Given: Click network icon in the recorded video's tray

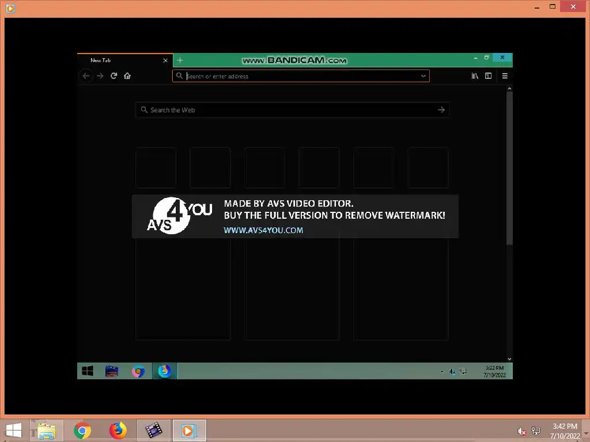Looking at the screenshot, I should 463,372.
